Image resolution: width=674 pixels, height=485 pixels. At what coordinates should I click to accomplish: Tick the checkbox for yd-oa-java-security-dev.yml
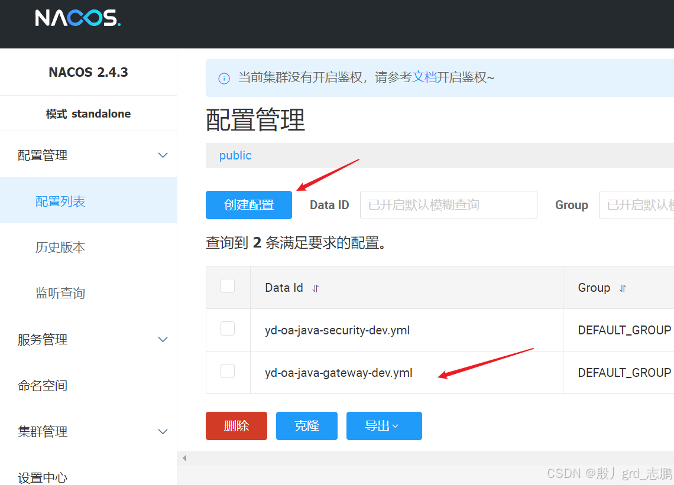click(x=228, y=328)
